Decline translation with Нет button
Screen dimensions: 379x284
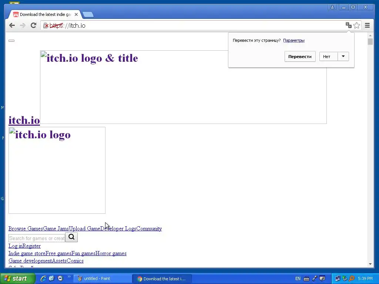click(329, 57)
